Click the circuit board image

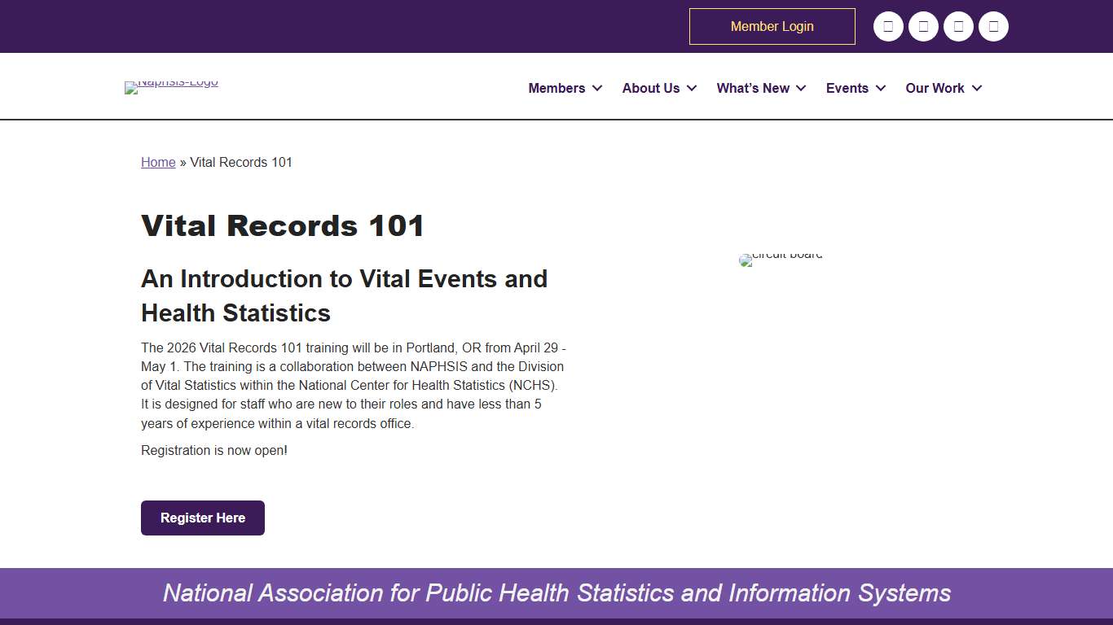pyautogui.click(x=780, y=260)
